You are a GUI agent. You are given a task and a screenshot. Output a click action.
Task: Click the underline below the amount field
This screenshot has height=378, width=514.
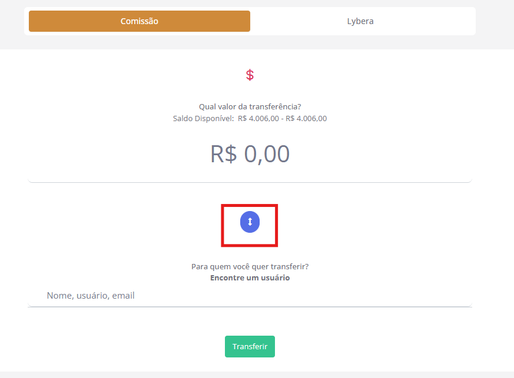[x=250, y=182]
